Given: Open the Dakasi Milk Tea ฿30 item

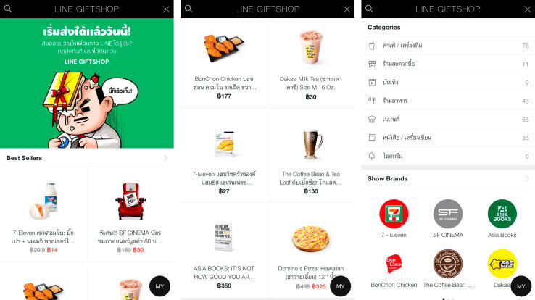Looking at the screenshot, I should click(x=311, y=64).
